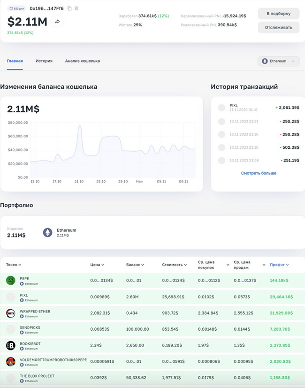The image size is (305, 388).
Task: Sort the table by the Цена column
Action: (x=97, y=265)
